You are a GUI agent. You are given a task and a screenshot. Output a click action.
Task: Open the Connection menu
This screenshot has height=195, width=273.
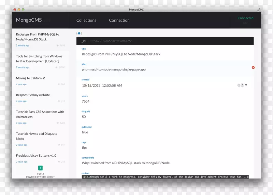[119, 21]
